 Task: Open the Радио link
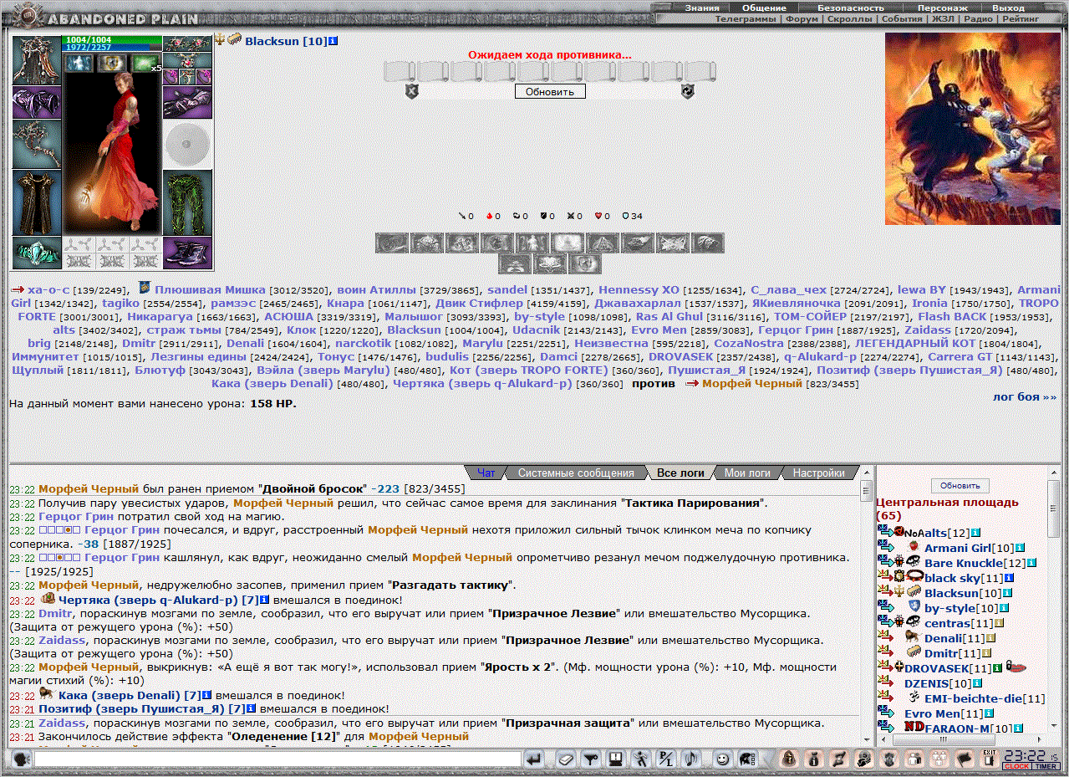tap(978, 18)
